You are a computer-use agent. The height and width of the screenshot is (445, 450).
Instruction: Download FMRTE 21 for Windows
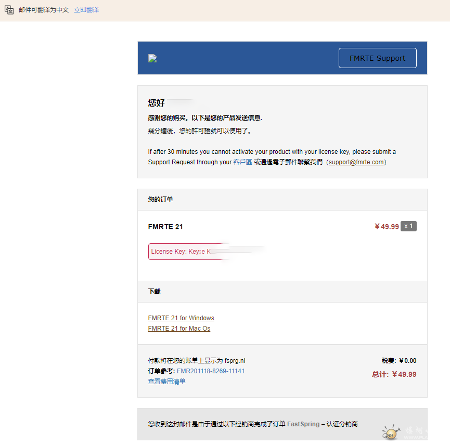click(181, 318)
